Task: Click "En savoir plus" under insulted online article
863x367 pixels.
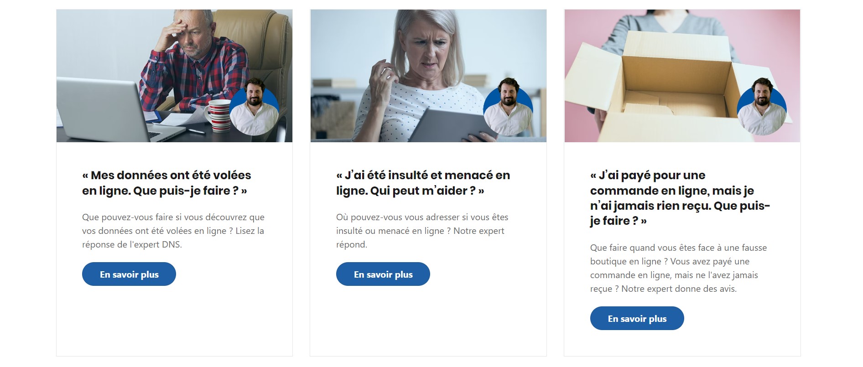Action: pos(383,274)
